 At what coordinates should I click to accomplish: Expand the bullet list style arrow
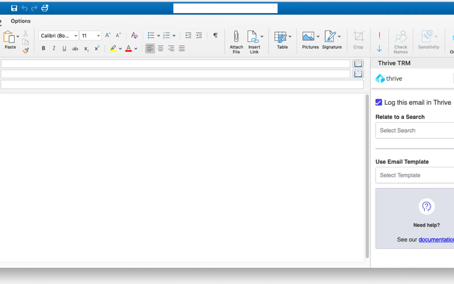(x=158, y=35)
